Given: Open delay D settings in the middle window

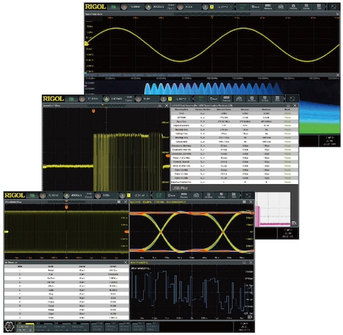Looking at the screenshot, I should [x=139, y=98].
